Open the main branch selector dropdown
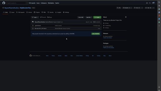The image size is (161, 91). (x=35, y=17)
